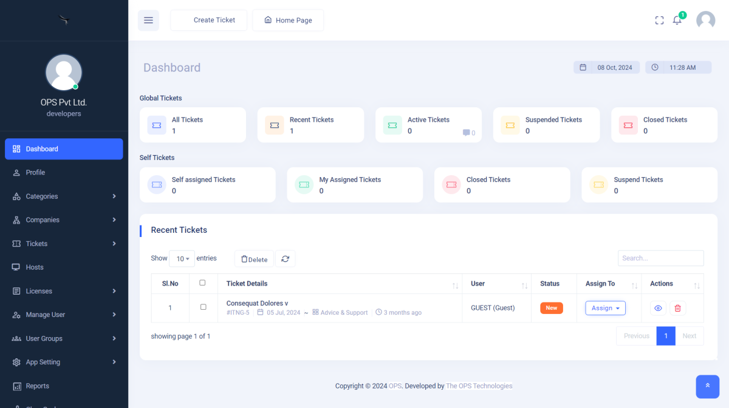Viewport: 729px width, 408px height.
Task: Click the scroll-to-top arrow button
Action: 707,386
